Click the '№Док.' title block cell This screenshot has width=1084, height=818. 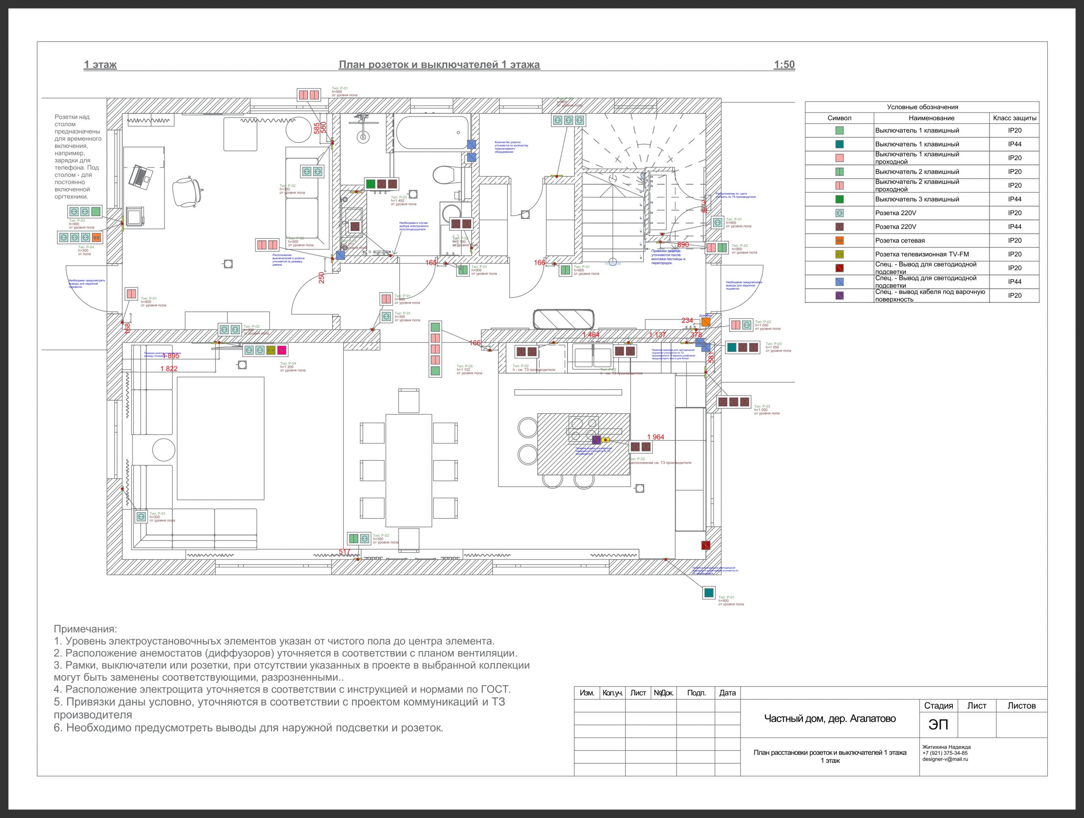click(x=664, y=693)
